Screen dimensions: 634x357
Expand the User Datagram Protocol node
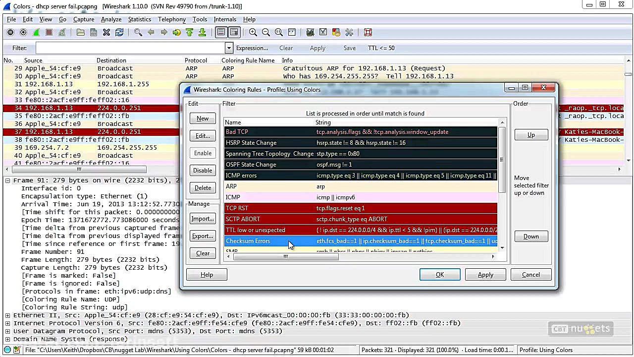[x=7, y=331]
